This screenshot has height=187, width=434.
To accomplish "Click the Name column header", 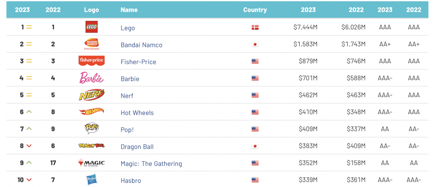I will 129,10.
